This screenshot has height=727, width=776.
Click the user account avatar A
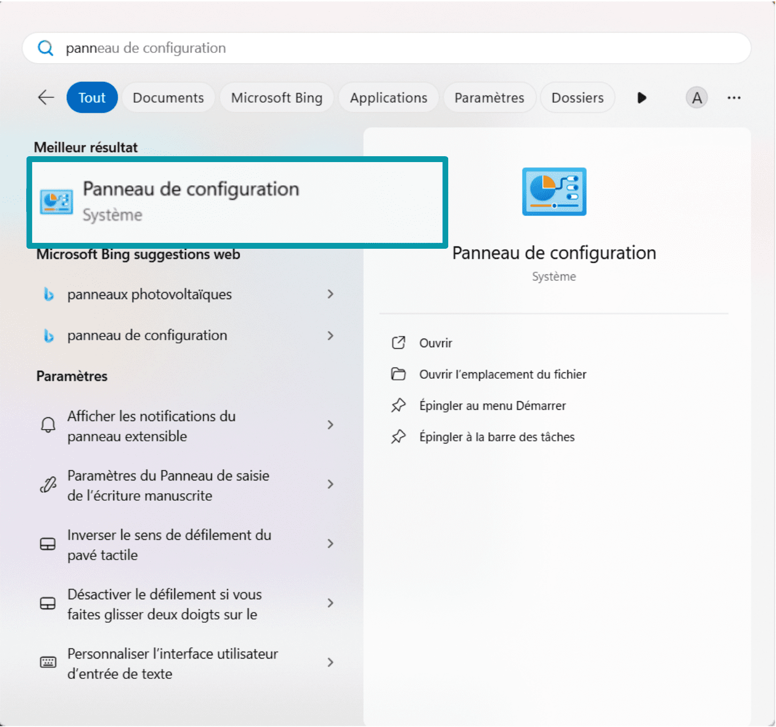(696, 98)
